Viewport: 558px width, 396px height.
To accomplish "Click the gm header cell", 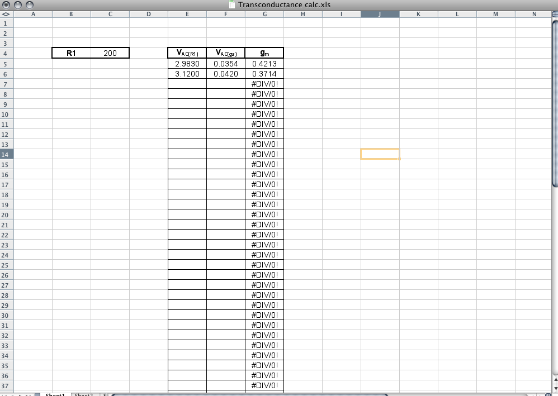I will click(264, 53).
